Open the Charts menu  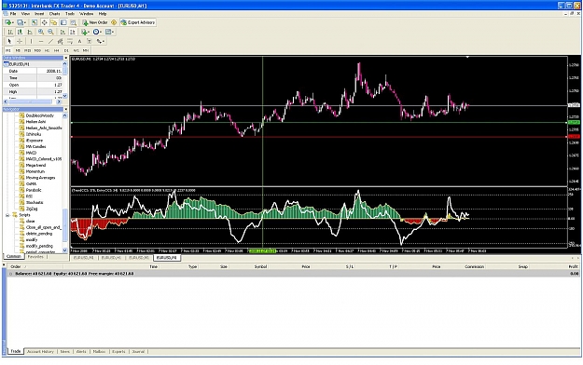point(55,14)
